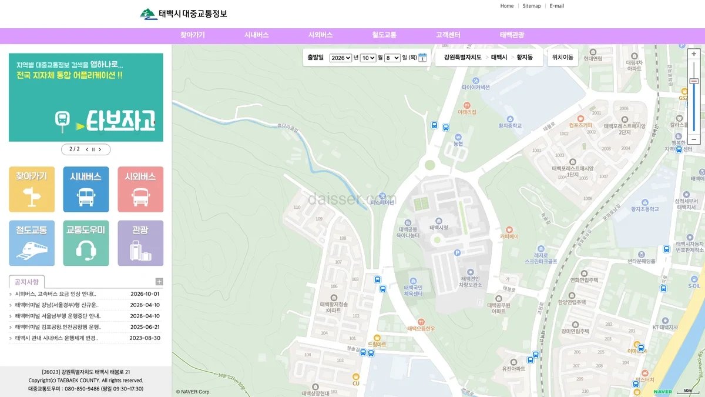705x397 pixels.
Task: Open 고객센터 in the purple navigation bar
Action: point(448,35)
